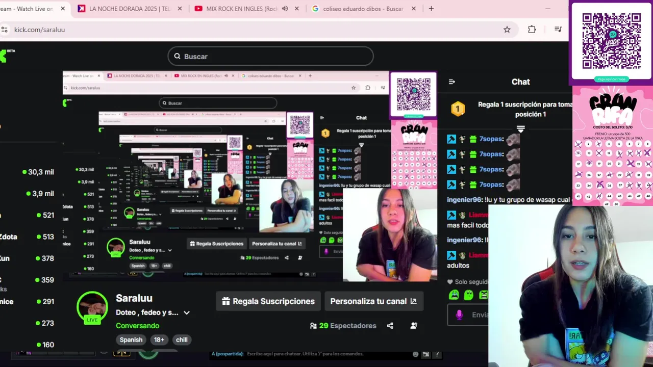Click the 521 viewer count in outermost sidebar

click(48, 215)
